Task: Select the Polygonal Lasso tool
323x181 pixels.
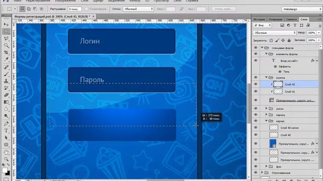Action: tap(6, 39)
